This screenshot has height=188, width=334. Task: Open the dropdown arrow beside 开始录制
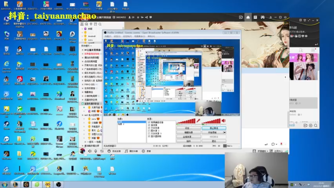225,132
